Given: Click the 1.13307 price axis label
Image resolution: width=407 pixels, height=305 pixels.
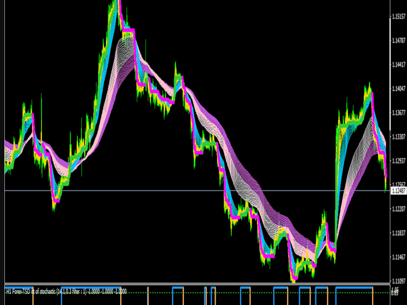Looking at the screenshot, I should coord(399,137).
